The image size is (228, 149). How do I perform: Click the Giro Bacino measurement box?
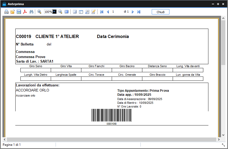pos(127,70)
